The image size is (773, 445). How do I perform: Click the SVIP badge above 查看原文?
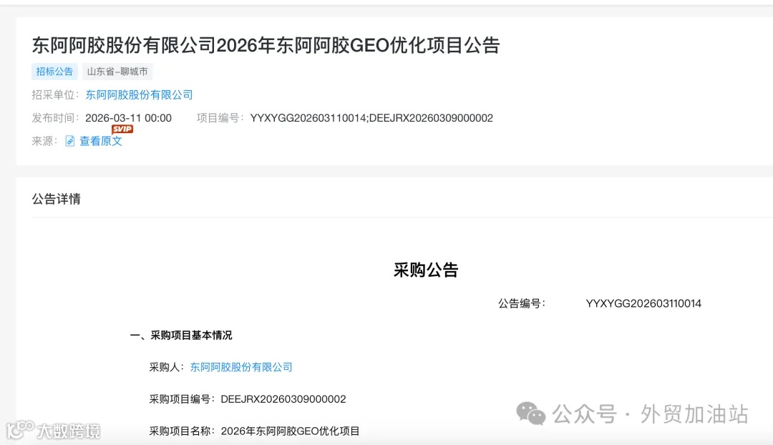coord(122,129)
